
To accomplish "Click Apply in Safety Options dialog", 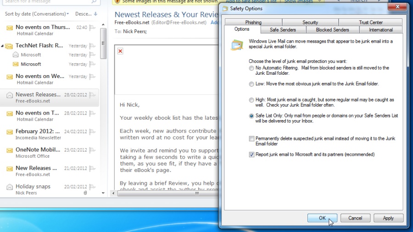I will (x=388, y=218).
